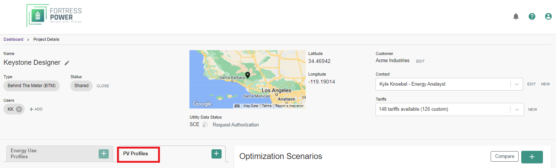
Task: Click Close next to Shared status
Action: click(103, 86)
